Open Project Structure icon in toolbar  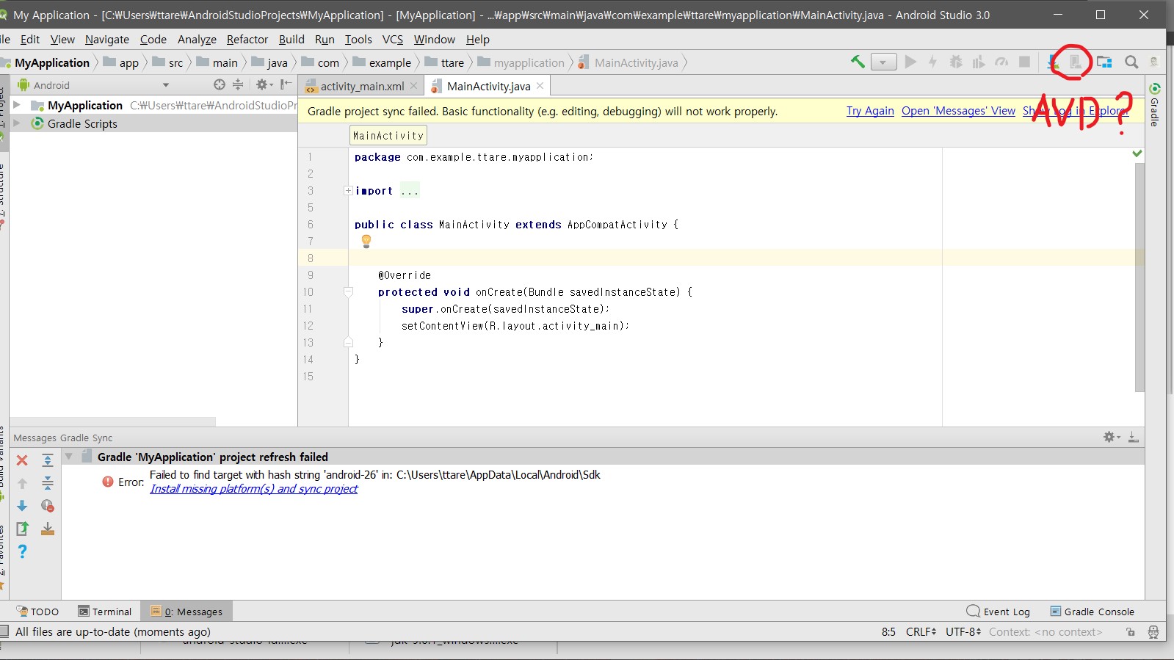pyautogui.click(x=1104, y=62)
